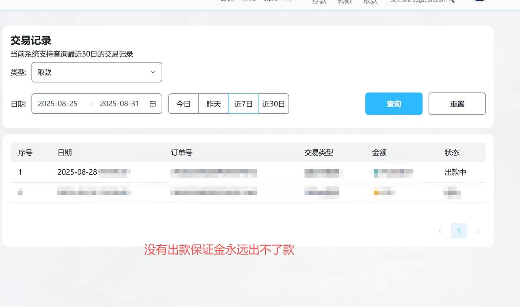The image size is (520, 307).
Task: Select the 今日 quick date filter
Action: coord(184,104)
